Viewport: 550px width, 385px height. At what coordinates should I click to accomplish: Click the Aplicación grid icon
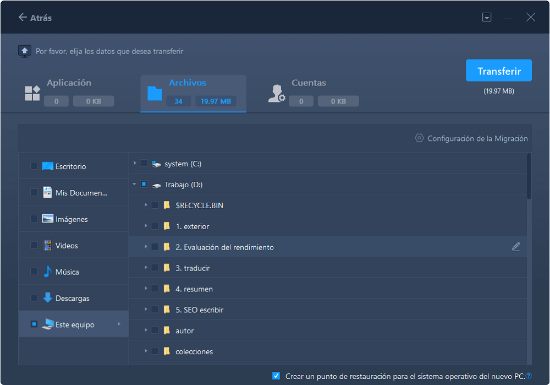(32, 93)
